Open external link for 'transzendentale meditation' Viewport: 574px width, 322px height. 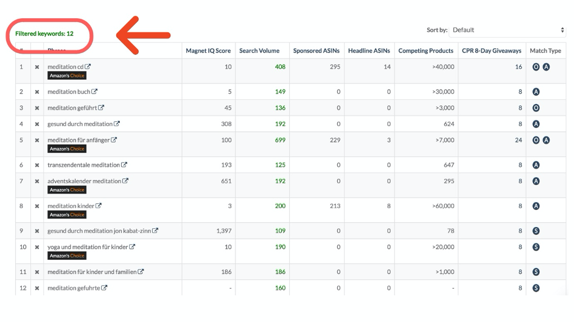coord(124,165)
